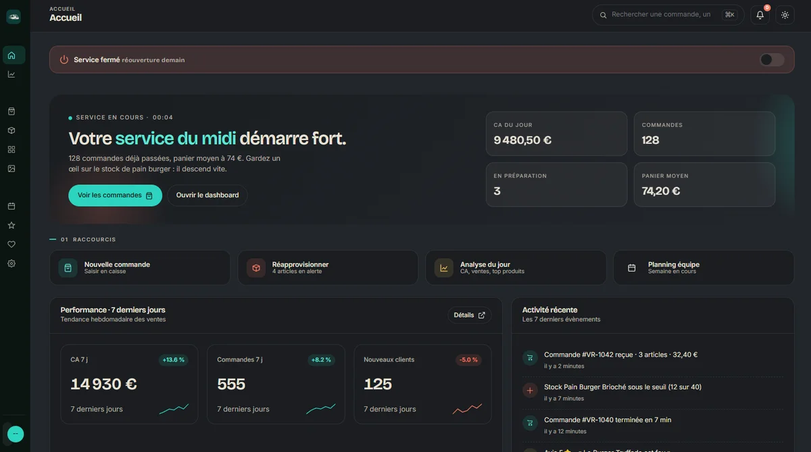
Task: Open the star reviews icon in sidebar
Action: coord(11,225)
